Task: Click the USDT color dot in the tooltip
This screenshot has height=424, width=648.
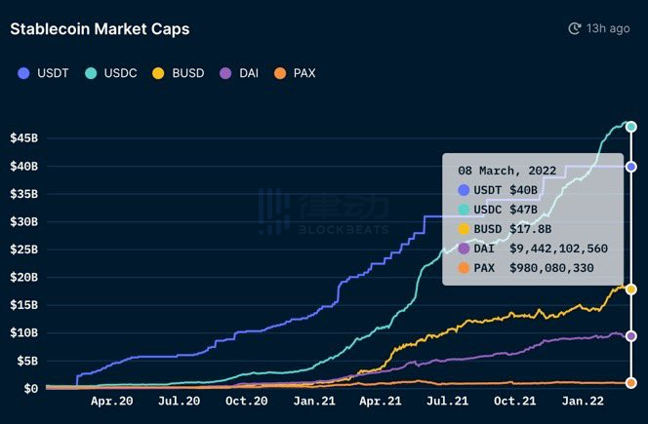Action: [464, 190]
